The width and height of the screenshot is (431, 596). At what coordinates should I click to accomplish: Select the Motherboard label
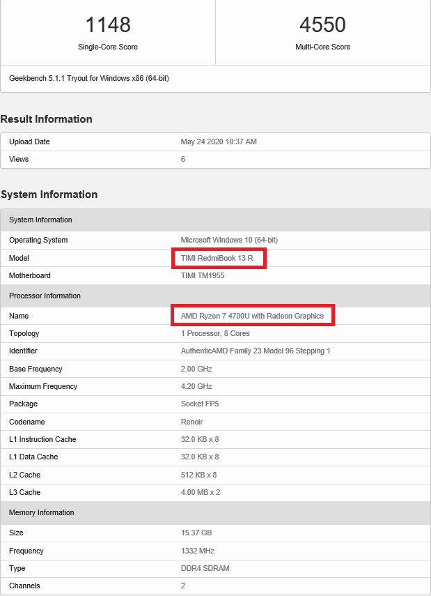[30, 275]
